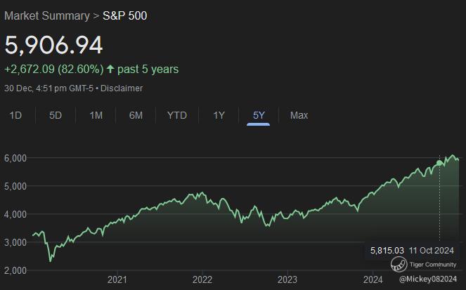This screenshot has width=466, height=290.
Task: Switch to the 1Y chart range
Action: [219, 115]
